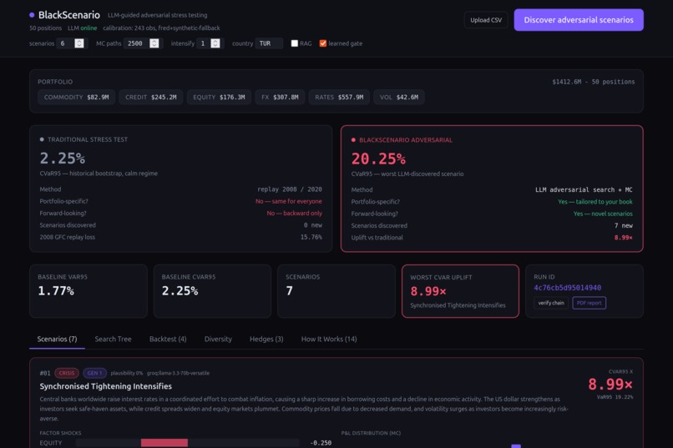Open the How It Works (14) tab
Image resolution: width=673 pixels, height=448 pixels.
[x=329, y=339]
